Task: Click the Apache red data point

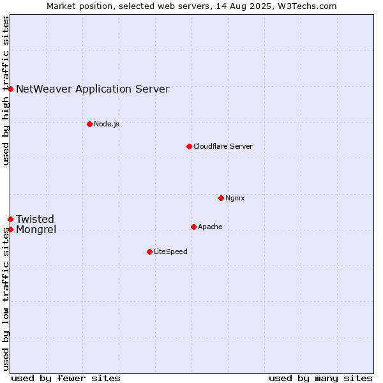Action: click(x=193, y=227)
